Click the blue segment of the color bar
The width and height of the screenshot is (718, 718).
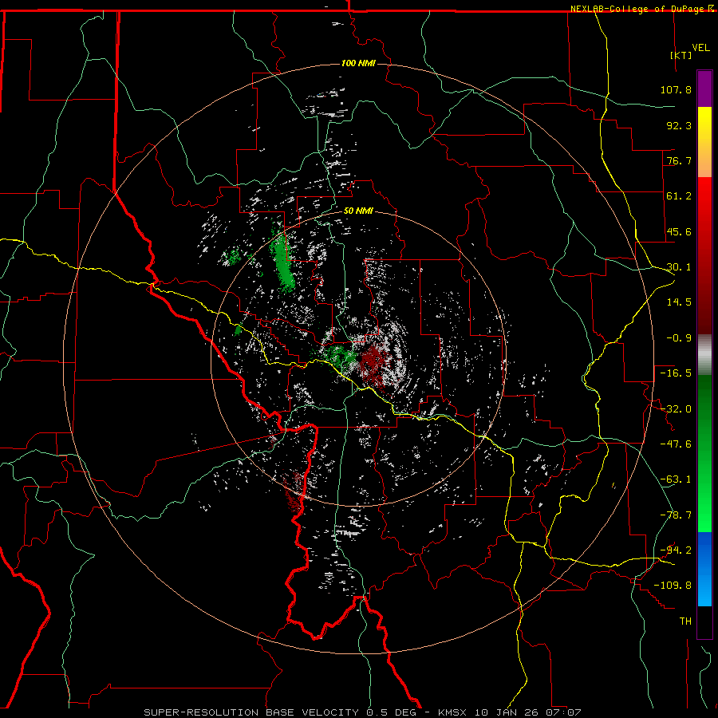(x=704, y=569)
